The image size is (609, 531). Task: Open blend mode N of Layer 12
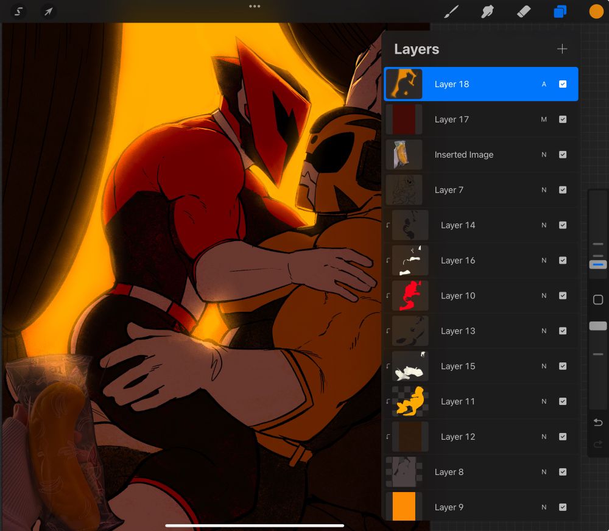coord(544,437)
